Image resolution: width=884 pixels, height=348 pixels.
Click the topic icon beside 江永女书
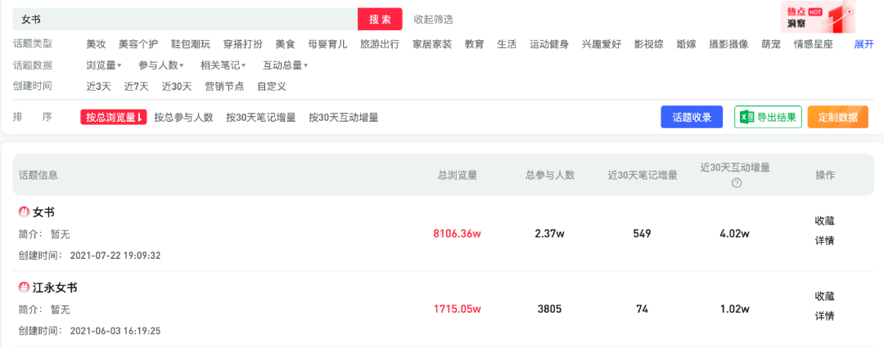click(25, 288)
